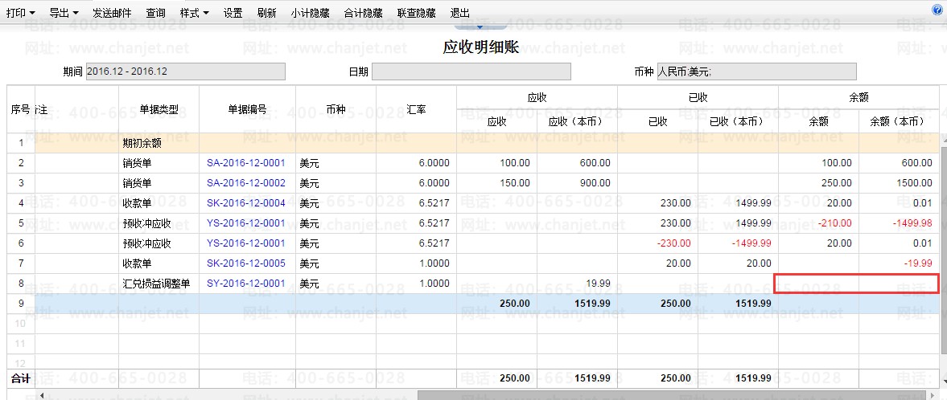The image size is (947, 400).
Task: Open YS-2016-12-0001 link in row 5
Action: [x=246, y=223]
